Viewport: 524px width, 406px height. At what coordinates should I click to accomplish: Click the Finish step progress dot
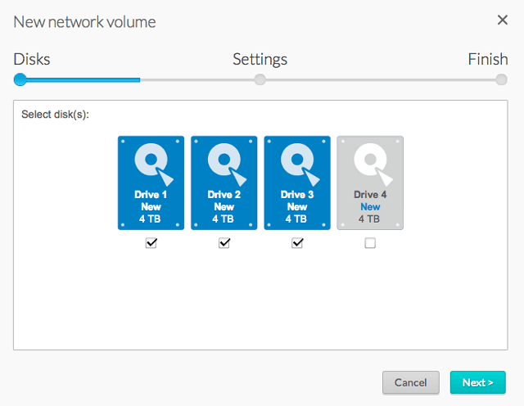501,80
